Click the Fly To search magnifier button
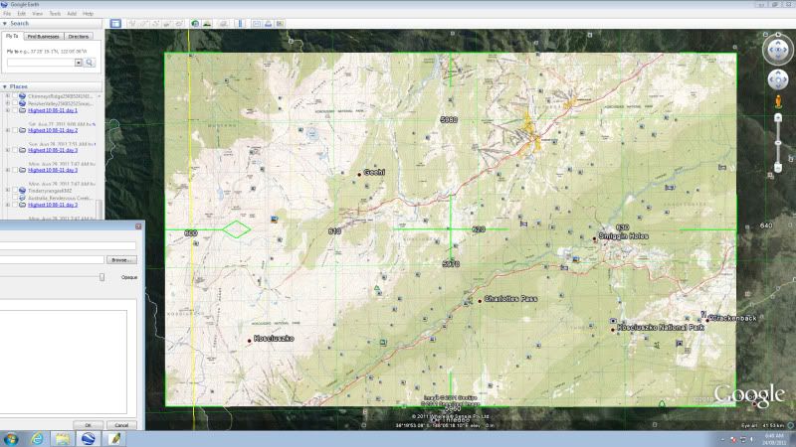The width and height of the screenshot is (796, 447). 90,63
